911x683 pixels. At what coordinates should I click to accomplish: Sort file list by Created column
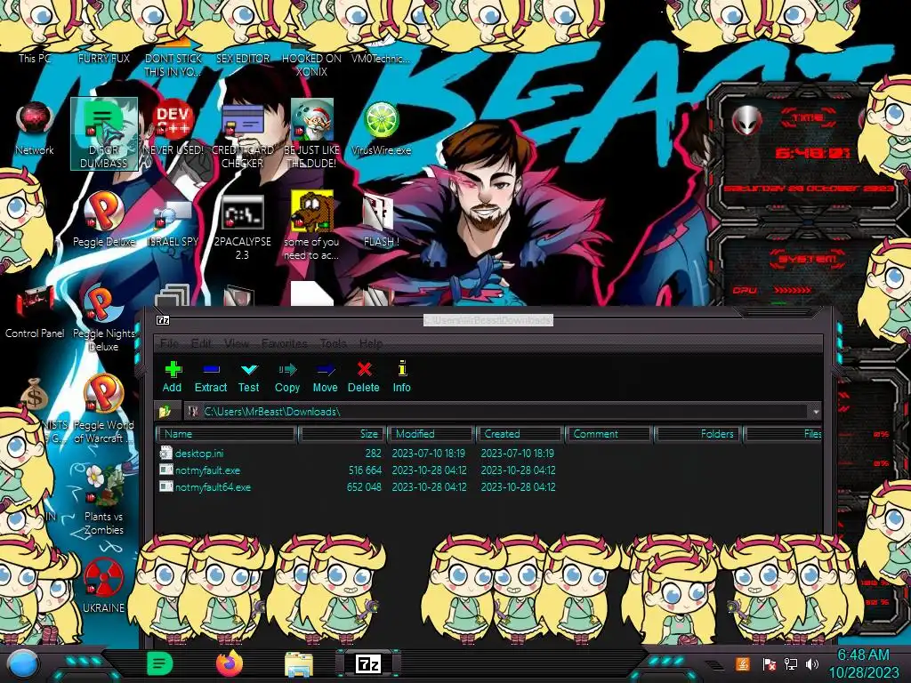520,434
